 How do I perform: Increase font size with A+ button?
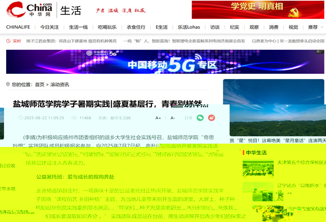pos(158,118)
